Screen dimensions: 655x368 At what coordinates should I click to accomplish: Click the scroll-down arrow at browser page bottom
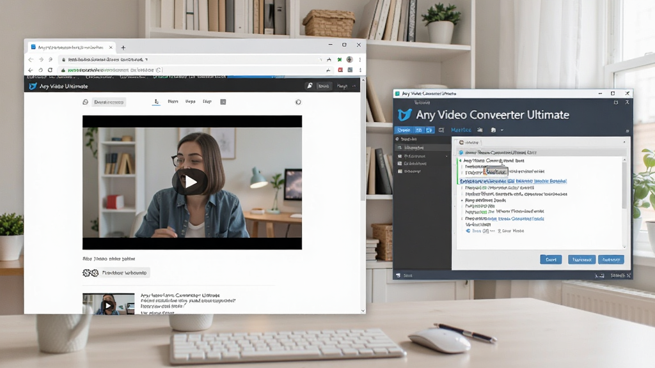coord(363,310)
